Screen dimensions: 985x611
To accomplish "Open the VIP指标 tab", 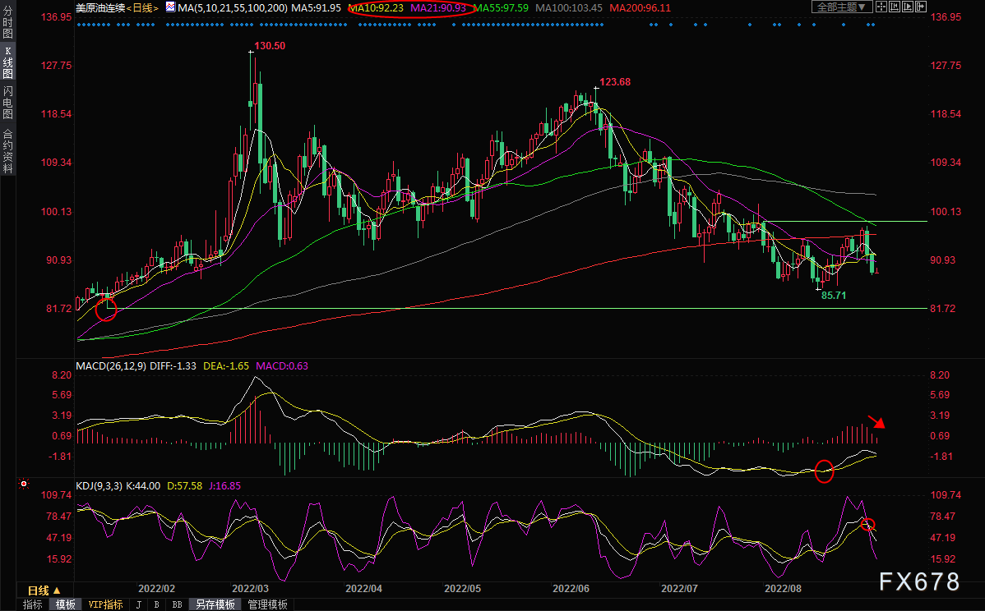I will pos(105,604).
